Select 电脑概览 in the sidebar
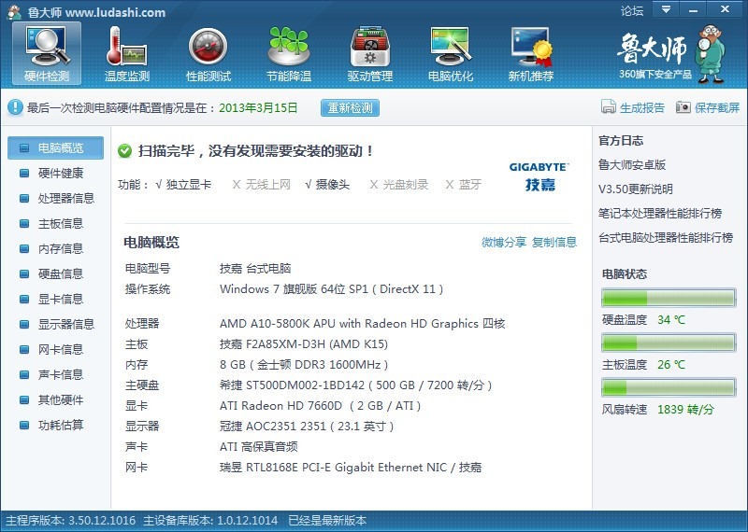Screen dimensions: 748x532 click(55, 148)
